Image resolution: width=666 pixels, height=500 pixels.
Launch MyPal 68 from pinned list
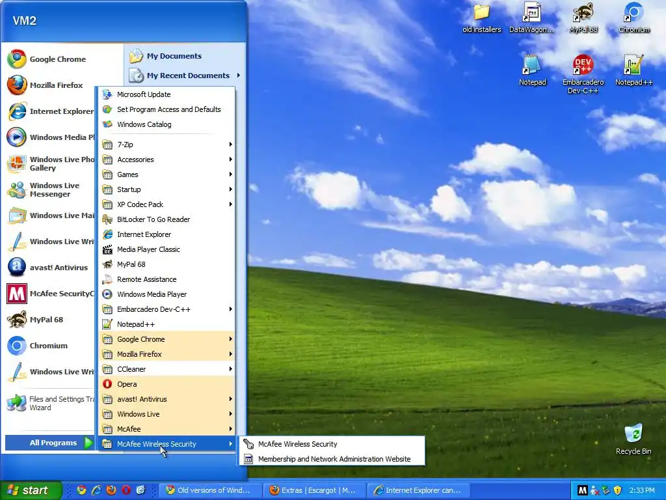tap(50, 319)
